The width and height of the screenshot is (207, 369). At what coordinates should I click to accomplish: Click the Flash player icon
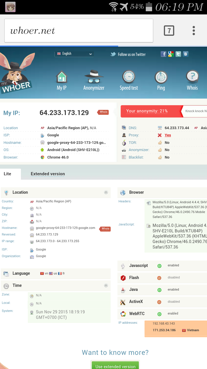pos(123,278)
